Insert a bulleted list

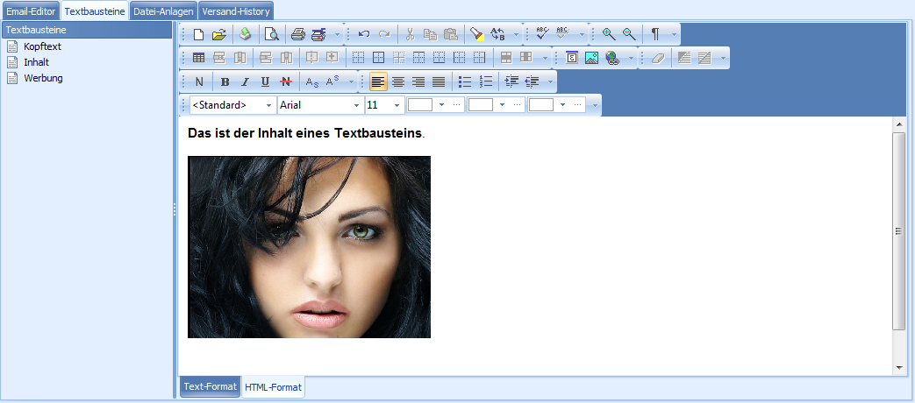[x=464, y=81]
